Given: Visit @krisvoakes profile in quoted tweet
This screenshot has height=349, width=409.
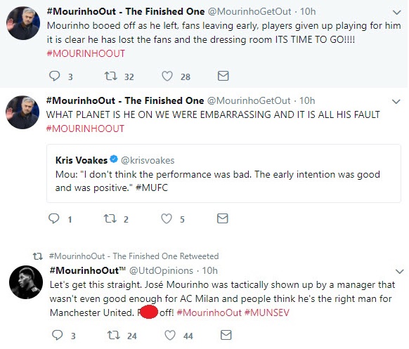Looking at the screenshot, I should tap(148, 160).
